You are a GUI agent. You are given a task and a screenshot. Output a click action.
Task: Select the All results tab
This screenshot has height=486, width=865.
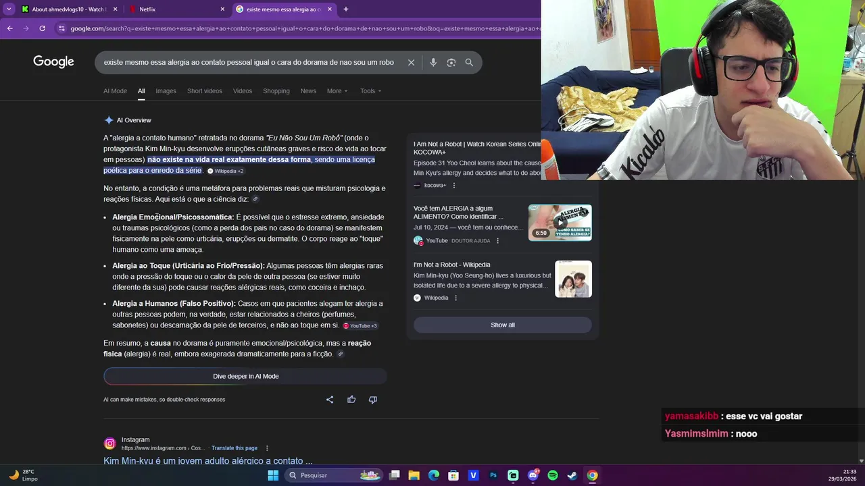(x=141, y=91)
